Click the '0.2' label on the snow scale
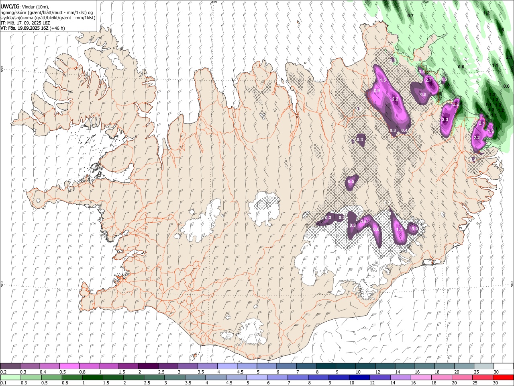The image size is (514, 386). (4, 372)
